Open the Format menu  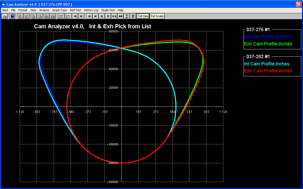(x=23, y=10)
